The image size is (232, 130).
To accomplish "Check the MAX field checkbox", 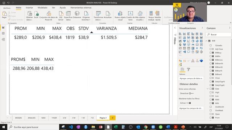I will 211,100.
